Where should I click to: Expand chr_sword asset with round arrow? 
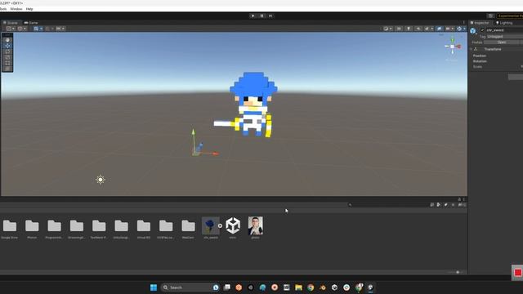[x=220, y=226]
